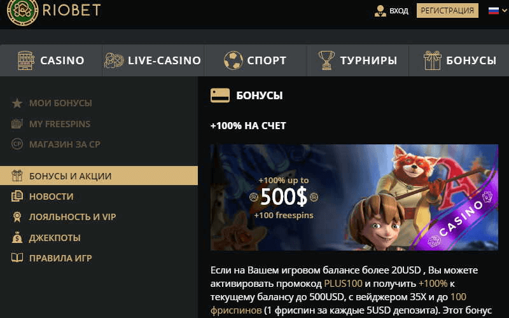
Task: Switch to the LIVE-CASINO tab
Action: pos(153,60)
